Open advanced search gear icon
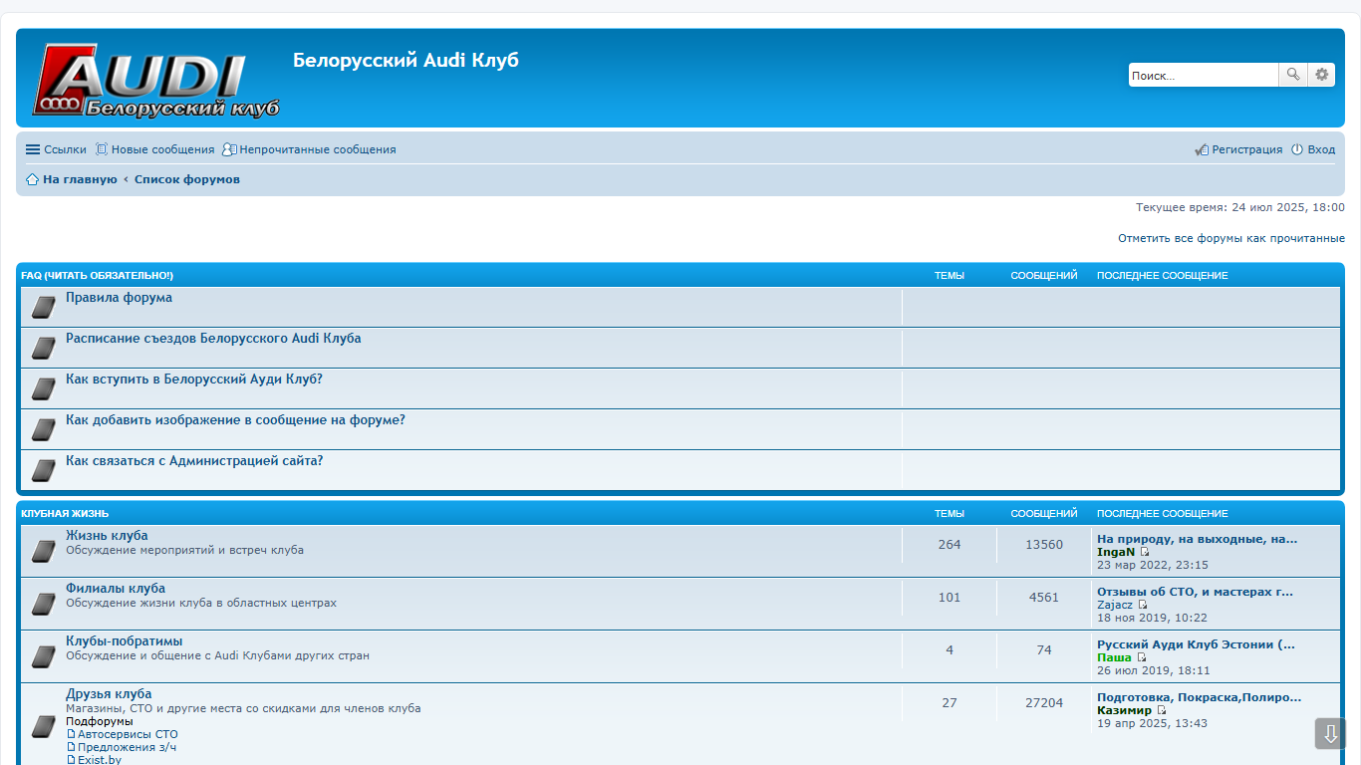 (x=1321, y=75)
